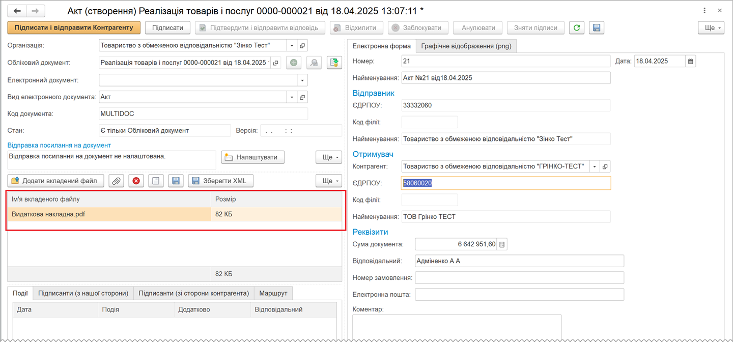Click the Номер input field
Screen dimensions: 733x343
(x=505, y=61)
